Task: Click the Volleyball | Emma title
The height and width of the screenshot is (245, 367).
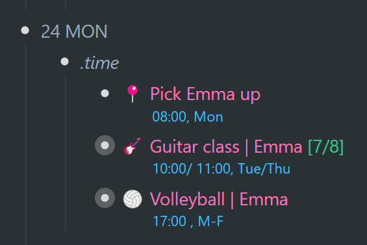Action: (219, 200)
